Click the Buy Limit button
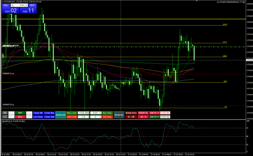Viewport: 253px width, 156px height. tap(72, 113)
